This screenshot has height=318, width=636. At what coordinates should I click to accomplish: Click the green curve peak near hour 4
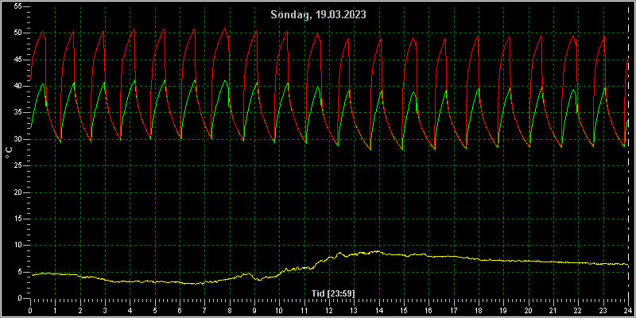134,80
